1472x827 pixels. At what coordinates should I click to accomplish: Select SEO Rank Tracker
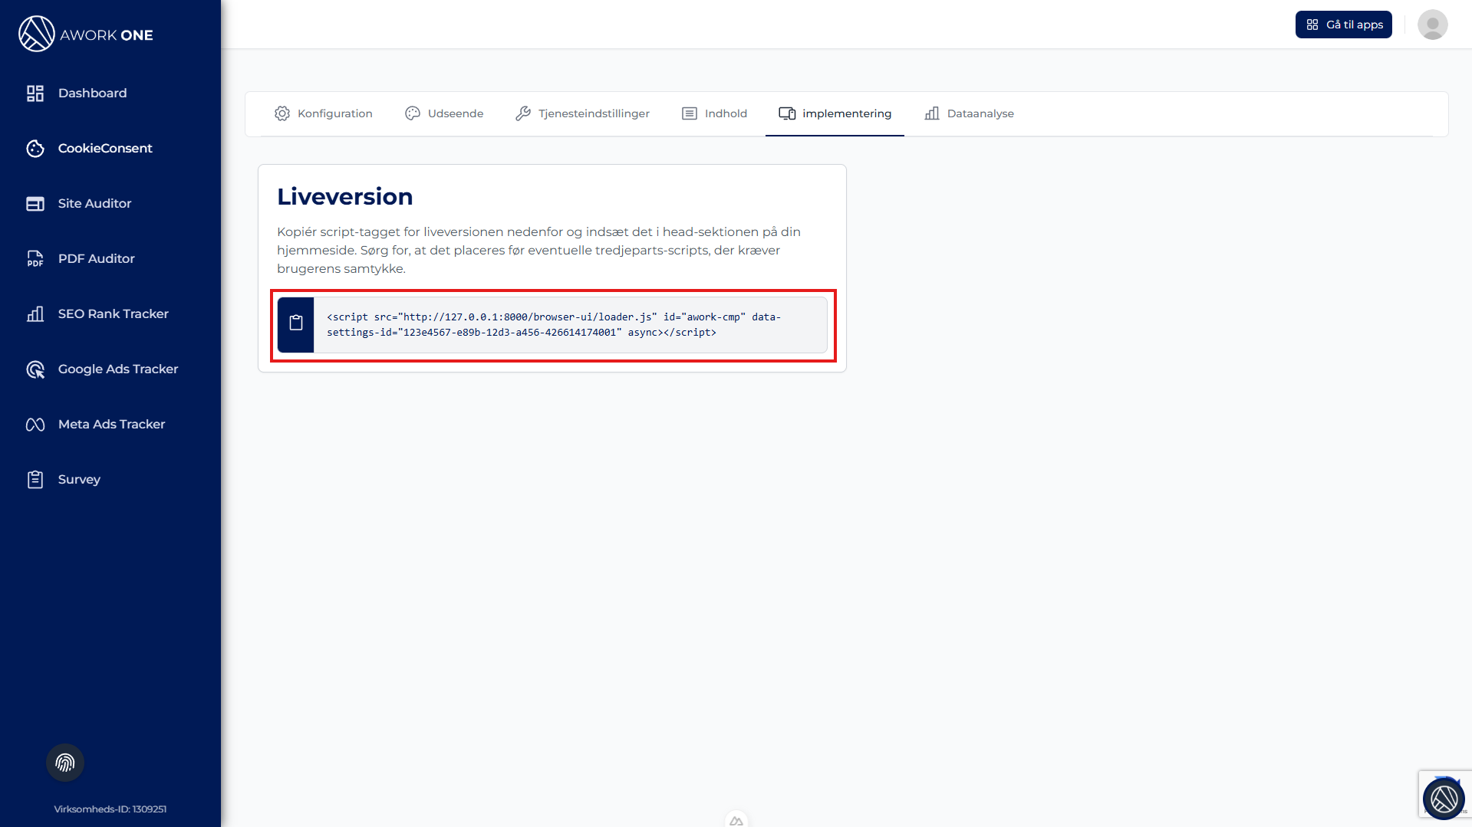coord(113,314)
